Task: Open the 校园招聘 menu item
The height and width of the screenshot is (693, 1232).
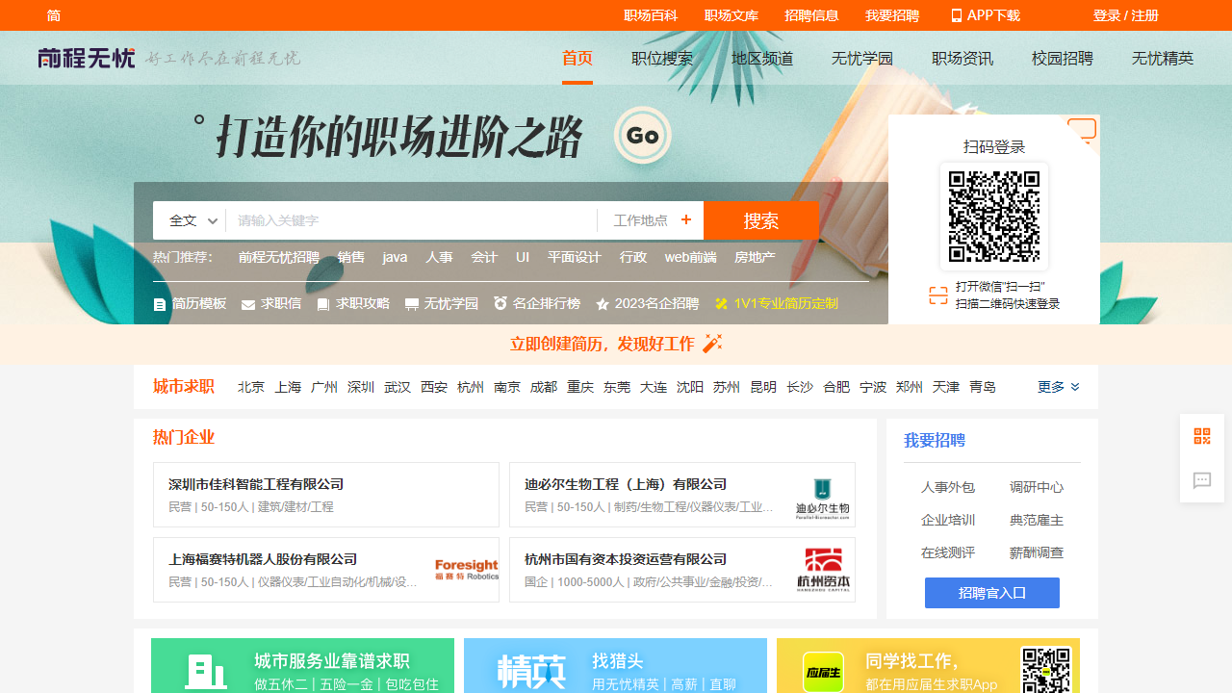Action: pyautogui.click(x=1062, y=58)
